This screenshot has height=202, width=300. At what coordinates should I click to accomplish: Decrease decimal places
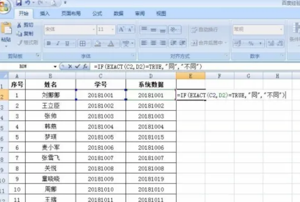(280, 43)
